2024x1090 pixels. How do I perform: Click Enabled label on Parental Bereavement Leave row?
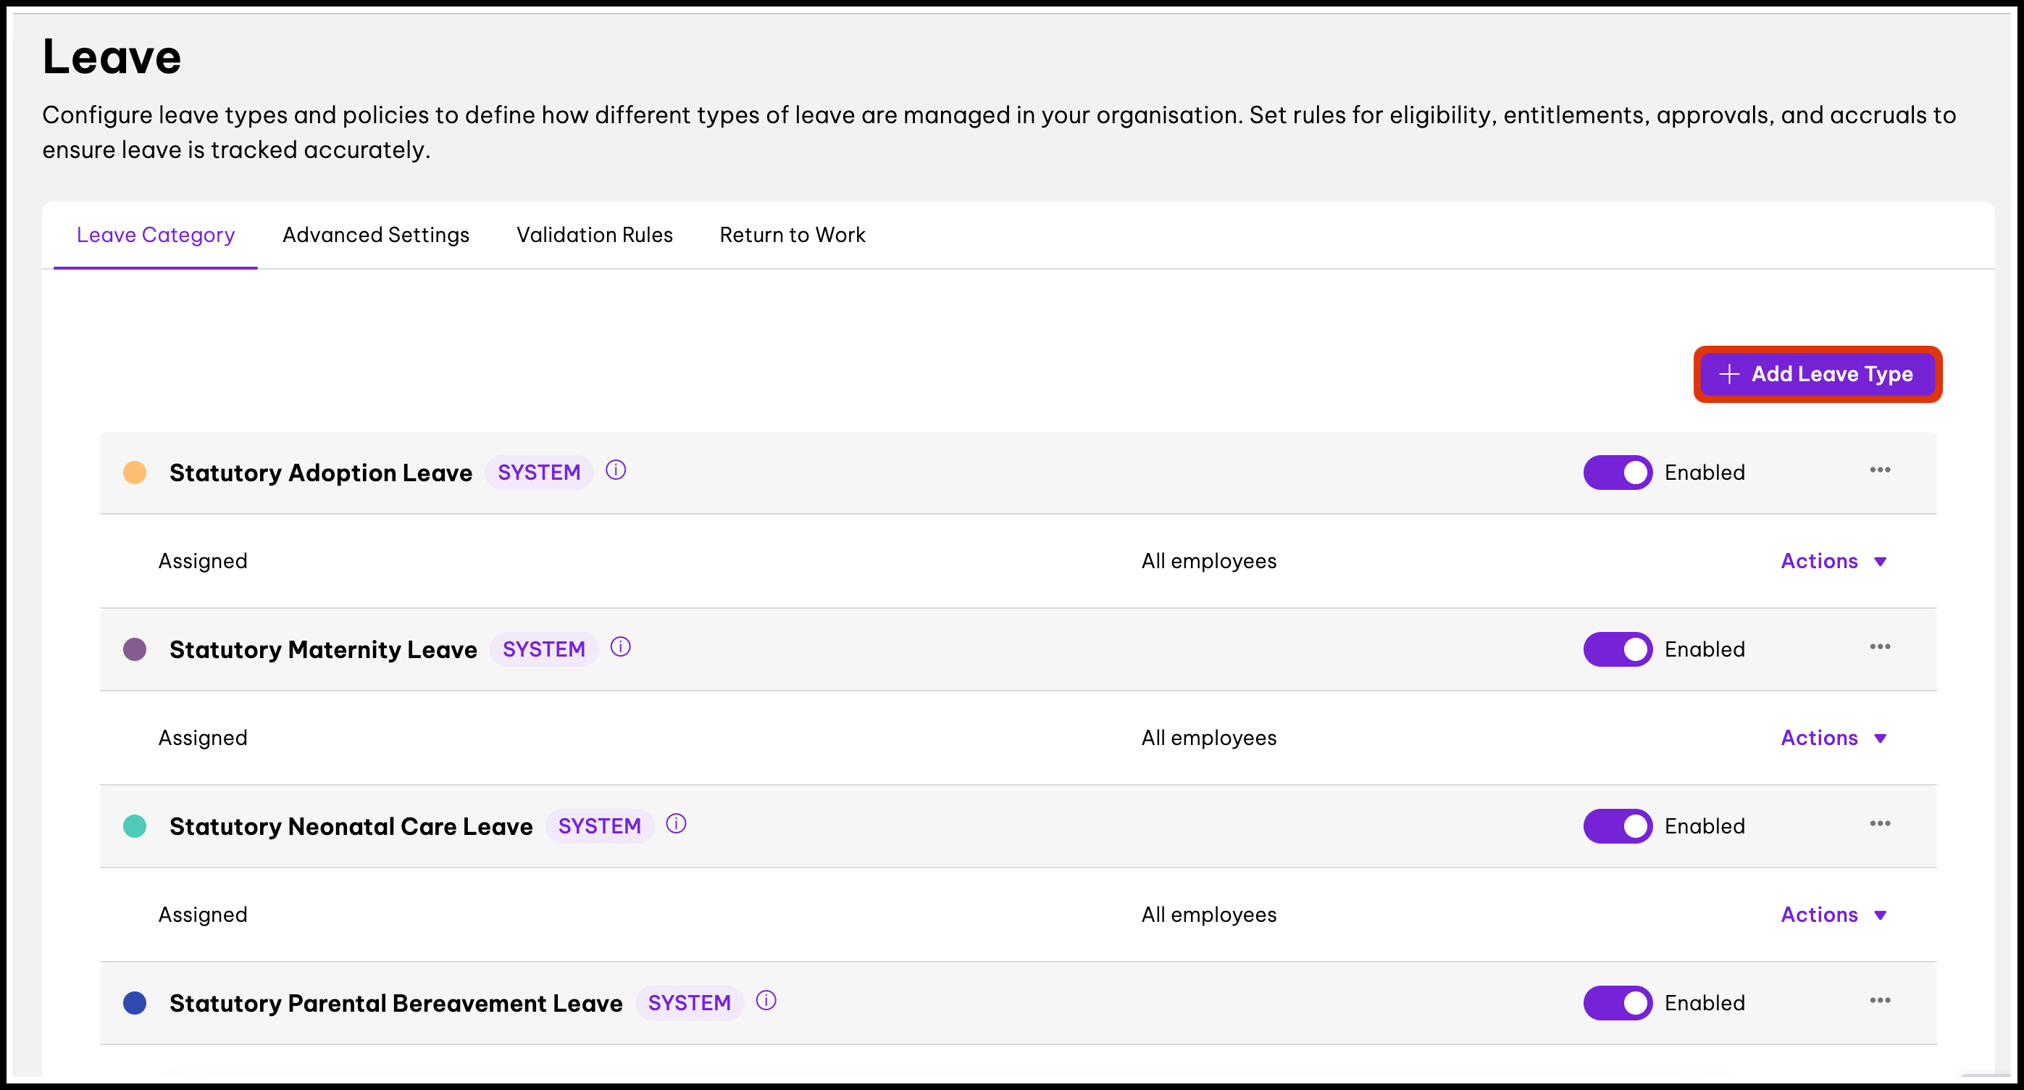(x=1705, y=1003)
